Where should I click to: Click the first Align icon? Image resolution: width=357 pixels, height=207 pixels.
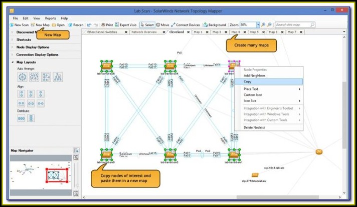point(22,93)
